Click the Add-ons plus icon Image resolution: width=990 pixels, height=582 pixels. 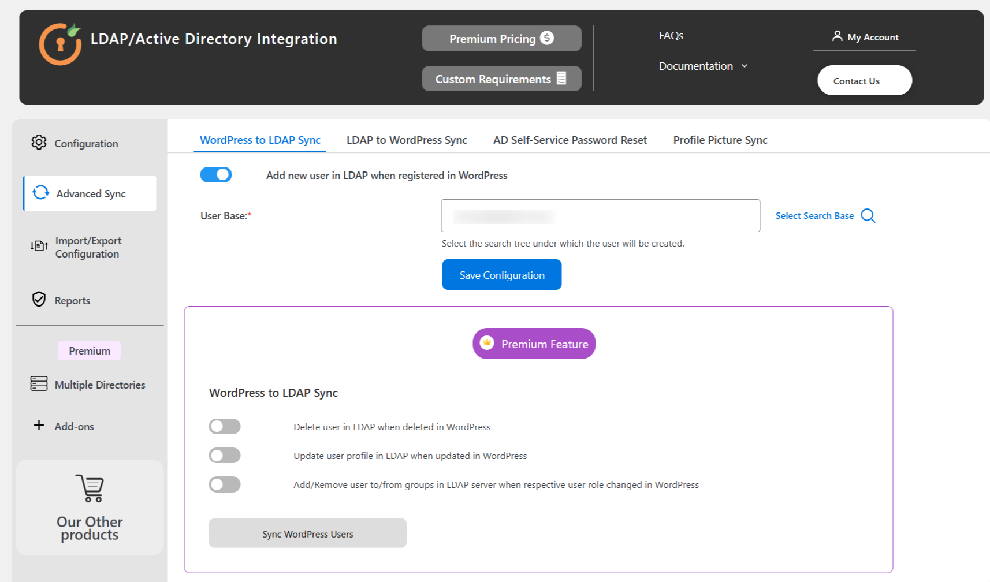[x=39, y=426]
